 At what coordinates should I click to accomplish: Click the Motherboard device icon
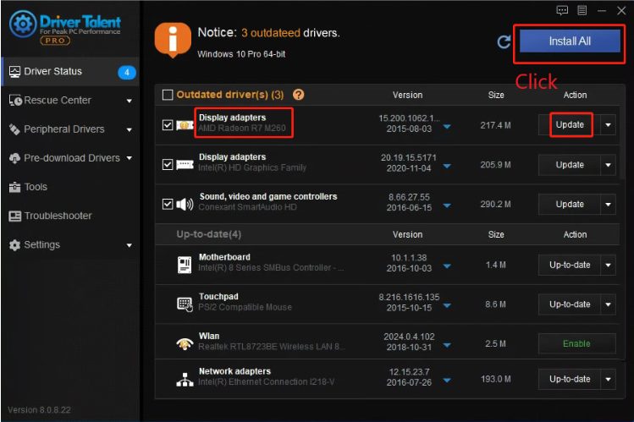point(185,265)
